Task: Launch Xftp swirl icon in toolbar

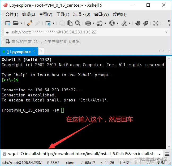Action: point(138,23)
